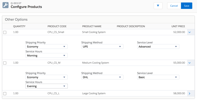Click the $2,000.00 unit price
The image size is (197, 101).
click(179, 32)
